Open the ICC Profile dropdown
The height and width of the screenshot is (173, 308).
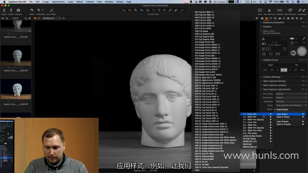[x=291, y=94]
